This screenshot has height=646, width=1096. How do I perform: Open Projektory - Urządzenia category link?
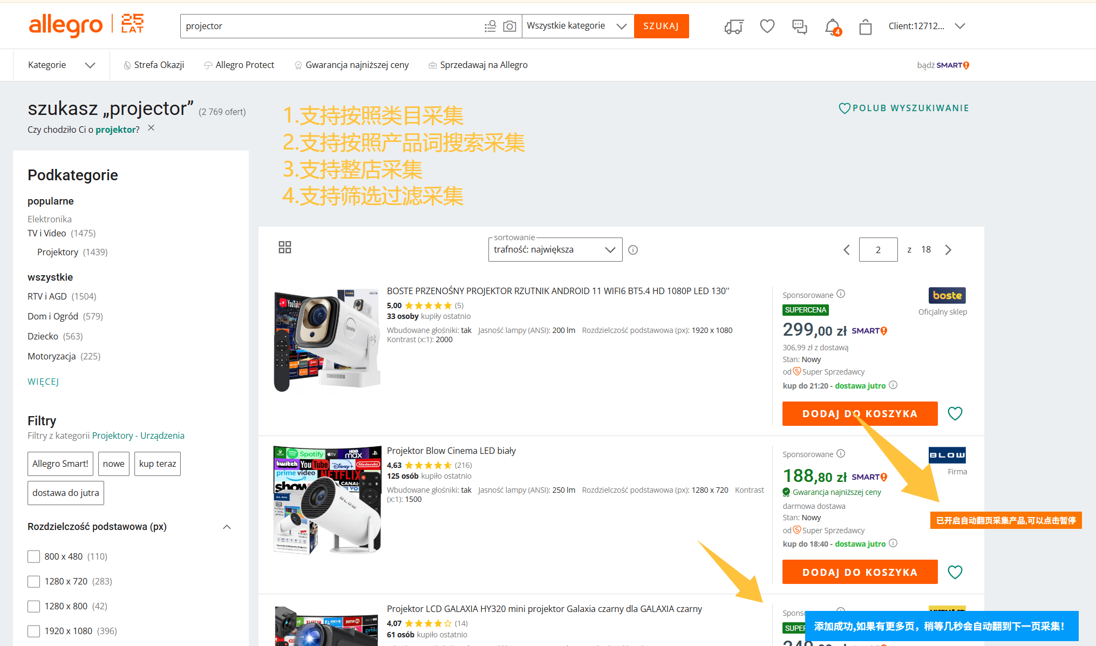coord(138,436)
